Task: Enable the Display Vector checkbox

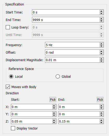Action: pyautogui.click(x=13, y=128)
